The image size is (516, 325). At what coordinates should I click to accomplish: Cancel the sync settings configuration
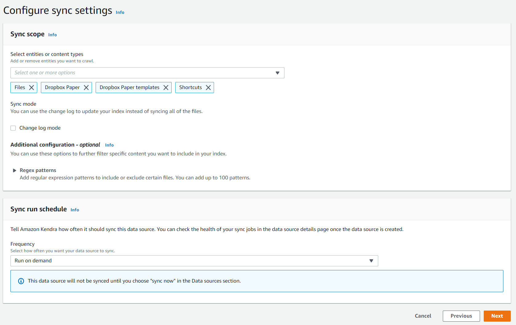[423, 316]
